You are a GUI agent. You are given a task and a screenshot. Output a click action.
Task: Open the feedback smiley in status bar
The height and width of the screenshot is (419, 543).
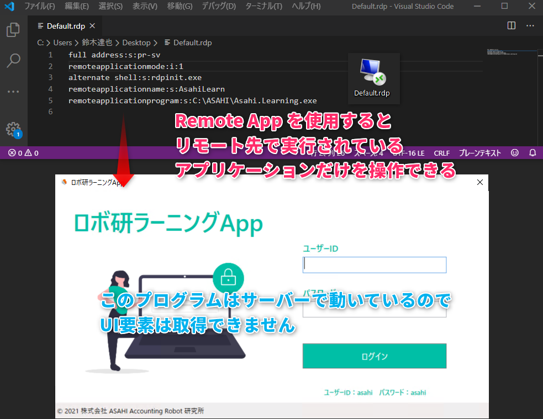(x=515, y=153)
